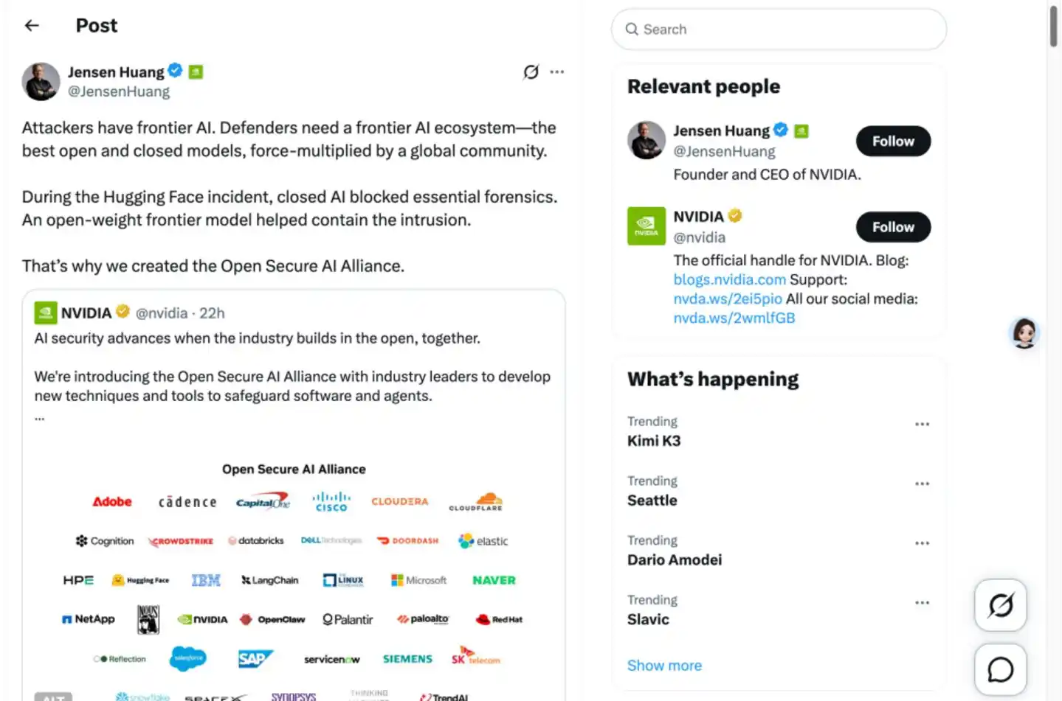The width and height of the screenshot is (1062, 701).
Task: Open NVIDIA logo avatar in Relevant people
Action: tap(646, 226)
